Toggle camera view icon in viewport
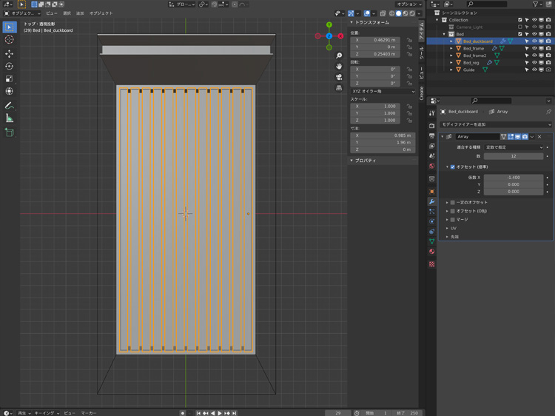 click(339, 77)
